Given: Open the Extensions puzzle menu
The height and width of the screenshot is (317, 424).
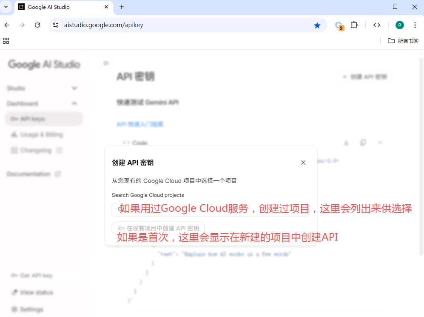Looking at the screenshot, I should [x=354, y=25].
